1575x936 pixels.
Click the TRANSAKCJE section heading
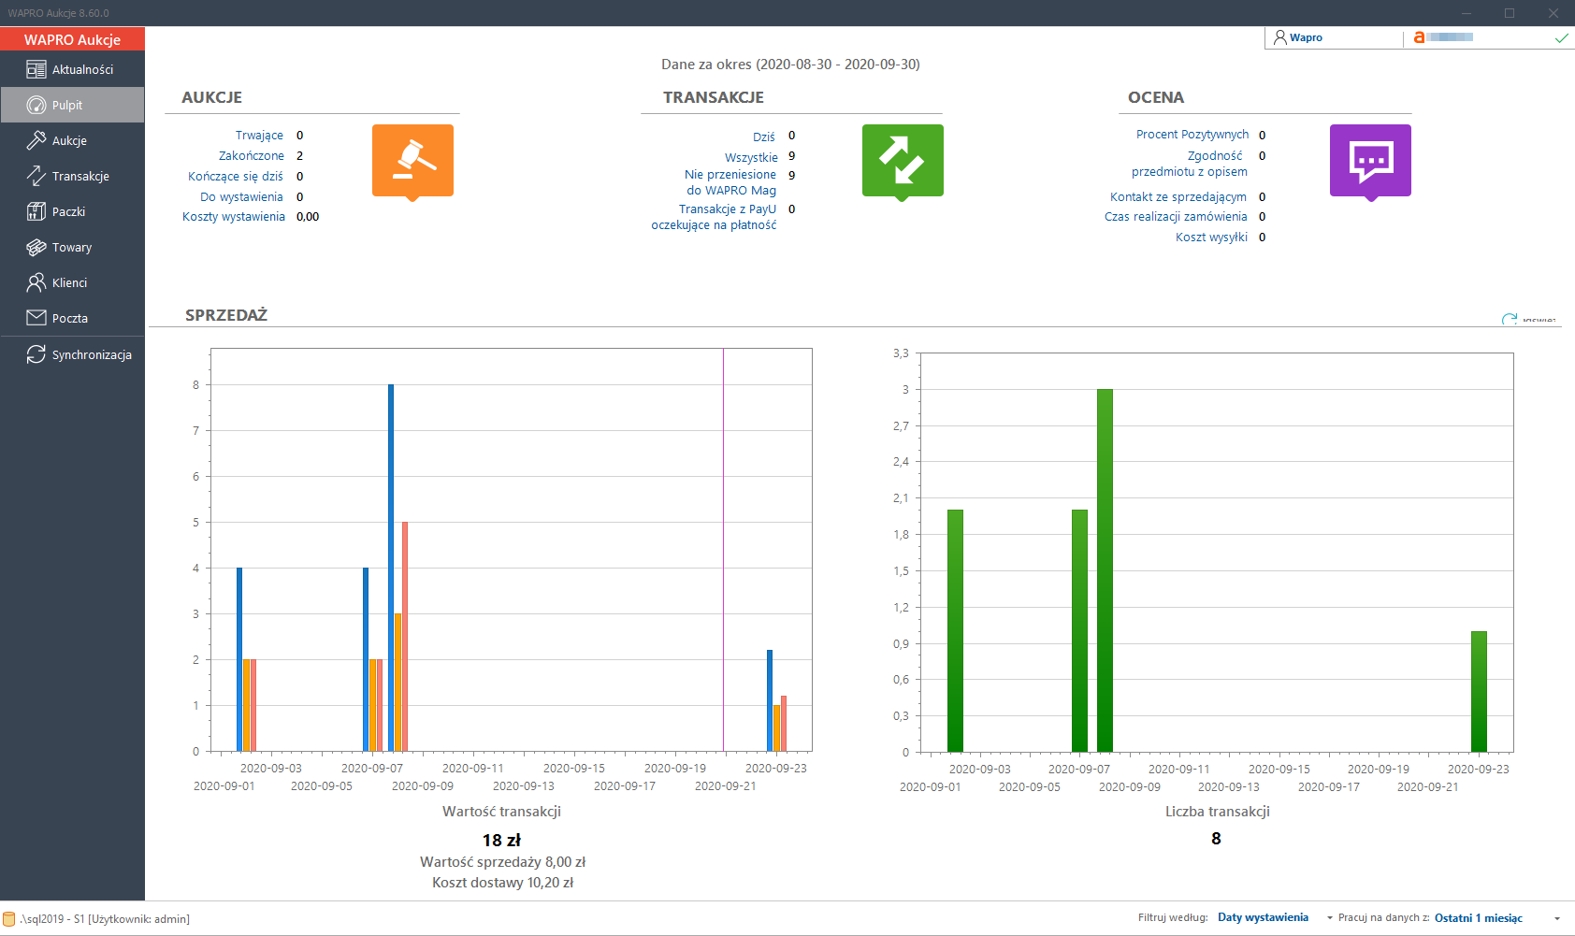tap(713, 97)
